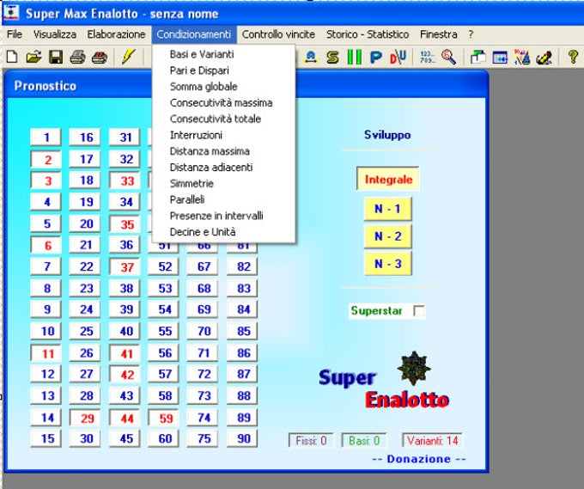Screen dimensions: 584x489
Task: Deselect red number 2 in the grid
Action: click(46, 160)
